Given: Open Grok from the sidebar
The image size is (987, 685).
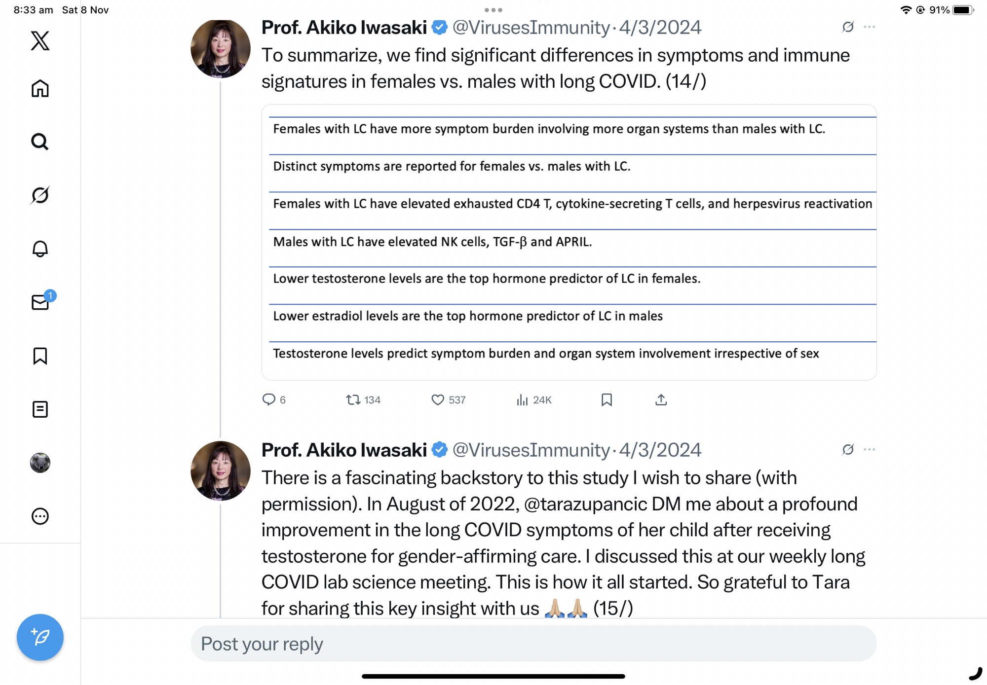Looking at the screenshot, I should click(40, 195).
